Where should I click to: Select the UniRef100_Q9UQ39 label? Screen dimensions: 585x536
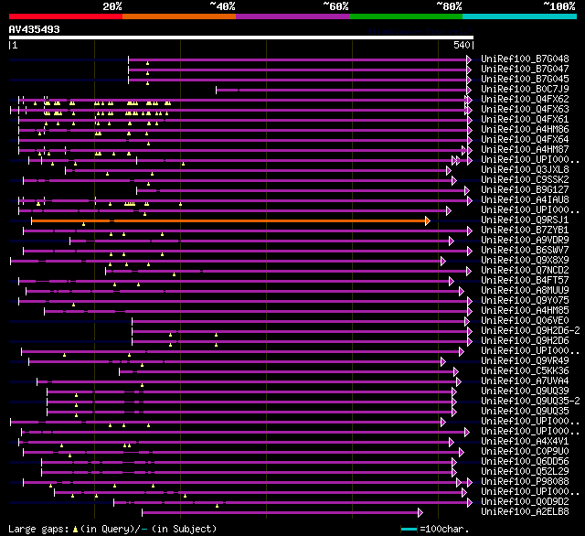click(x=525, y=391)
